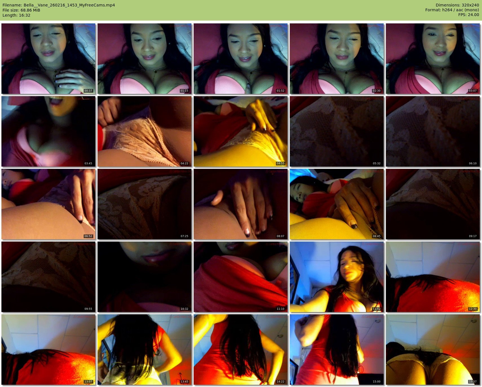This screenshot has width=482, height=387.
Task: Select the "Dimensions: 320x240" text
Action: coord(457,5)
